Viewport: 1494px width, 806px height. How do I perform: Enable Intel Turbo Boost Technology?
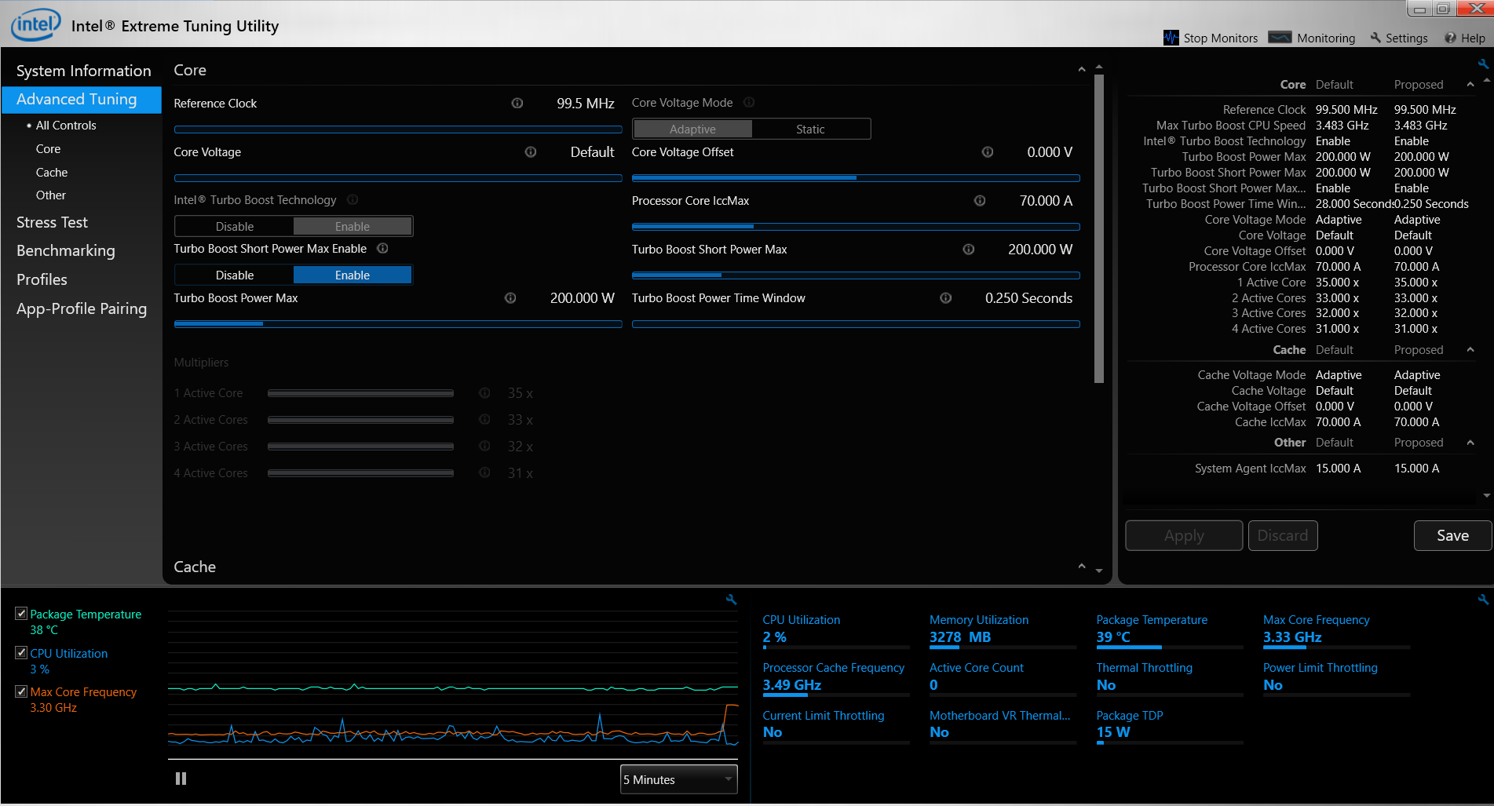coord(352,226)
